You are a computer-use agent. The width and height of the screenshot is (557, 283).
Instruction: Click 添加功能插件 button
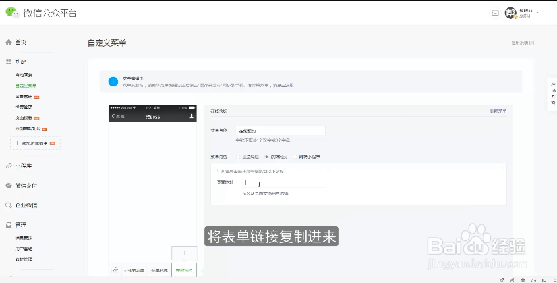[x=35, y=143]
